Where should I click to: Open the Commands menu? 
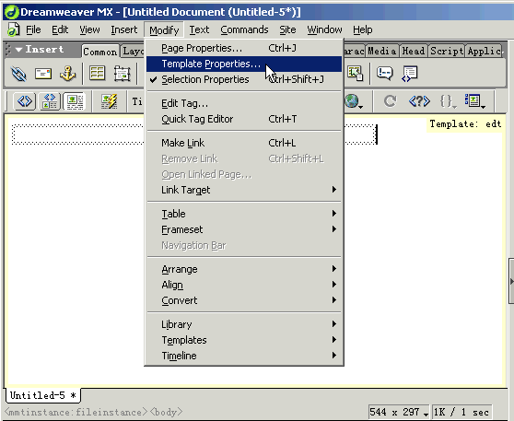point(244,29)
